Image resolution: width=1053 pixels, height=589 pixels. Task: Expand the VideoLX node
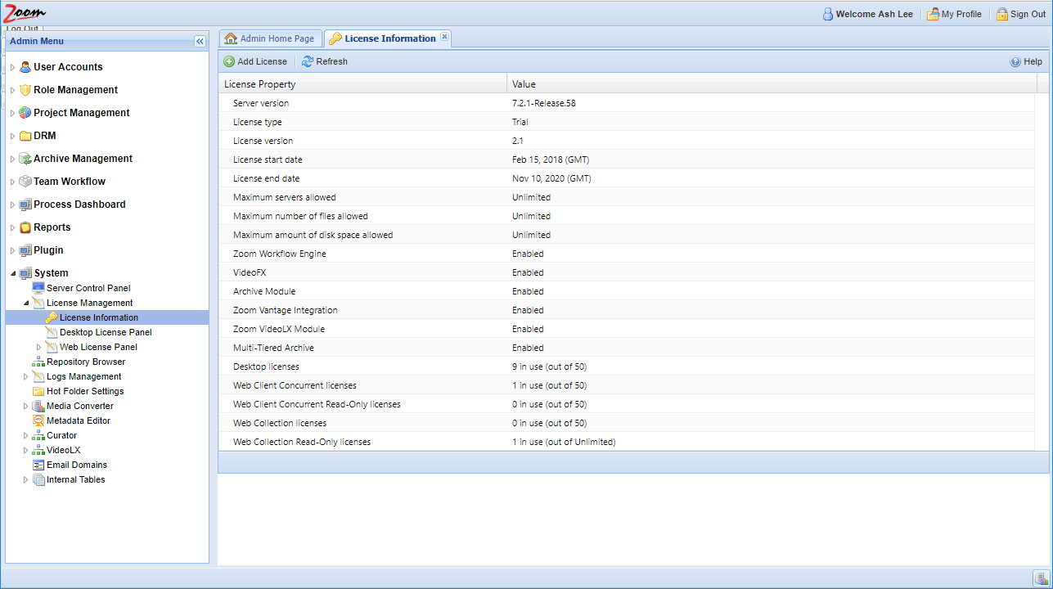(x=25, y=450)
